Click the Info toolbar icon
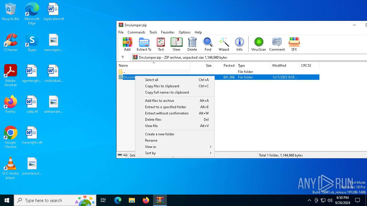Image resolution: width=367 pixels, height=206 pixels. click(239, 44)
